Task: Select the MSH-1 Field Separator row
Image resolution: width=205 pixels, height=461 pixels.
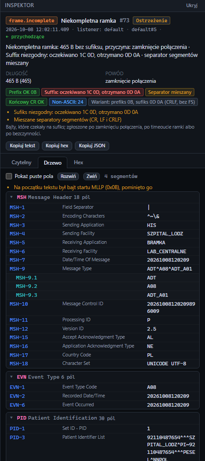Action: tap(103, 207)
